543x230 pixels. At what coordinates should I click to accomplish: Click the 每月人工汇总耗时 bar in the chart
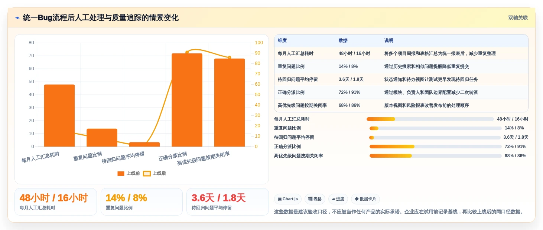point(59,115)
